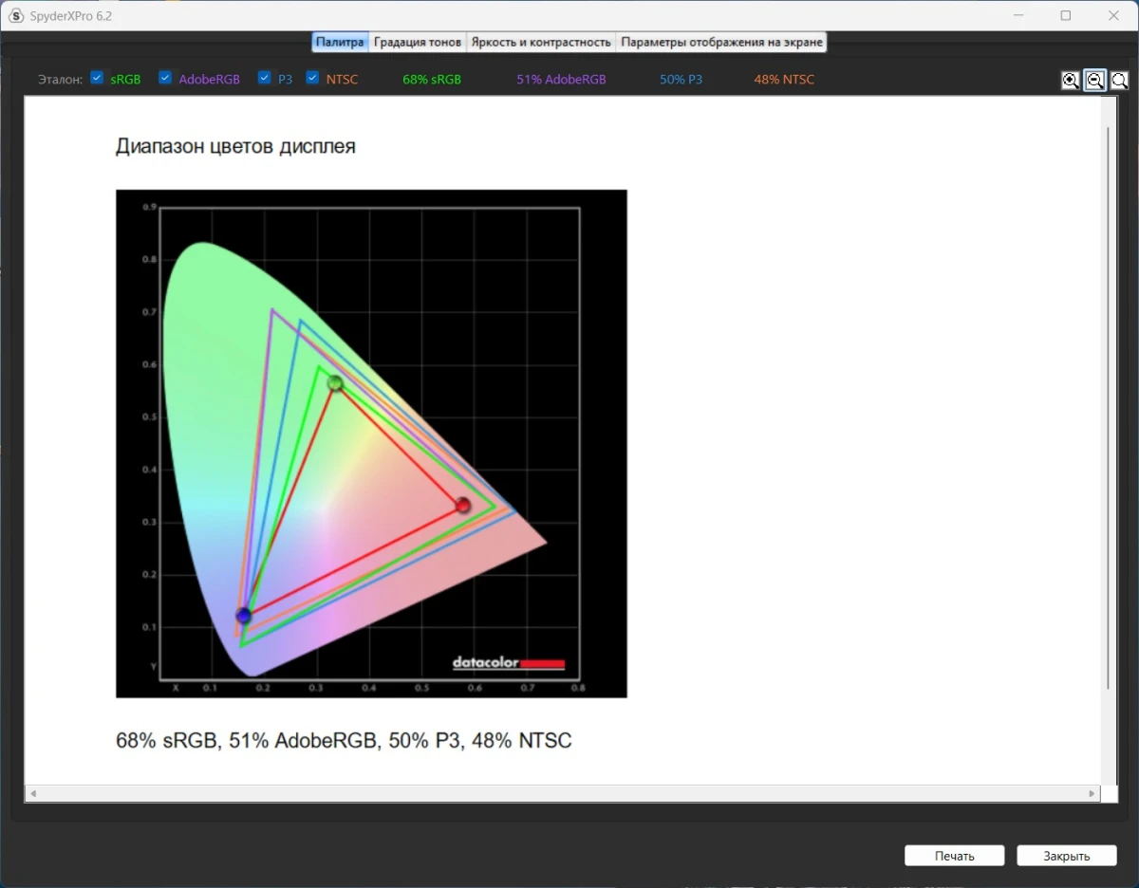The width and height of the screenshot is (1139, 888).
Task: Click the 50% P3 result text in header
Action: [682, 80]
